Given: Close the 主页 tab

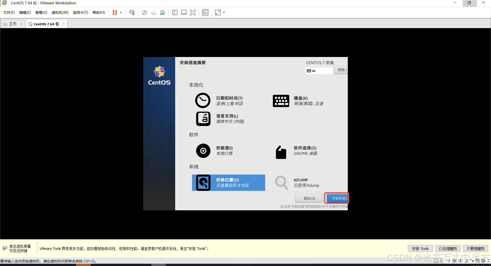Looking at the screenshot, I should click(21, 24).
